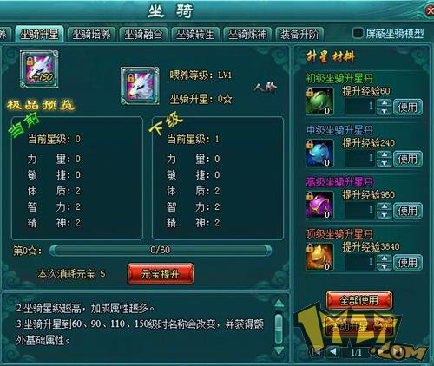Image resolution: width=434 pixels, height=366 pixels.
Task: Click the star experience progress bar 0/60
Action: pos(161,250)
